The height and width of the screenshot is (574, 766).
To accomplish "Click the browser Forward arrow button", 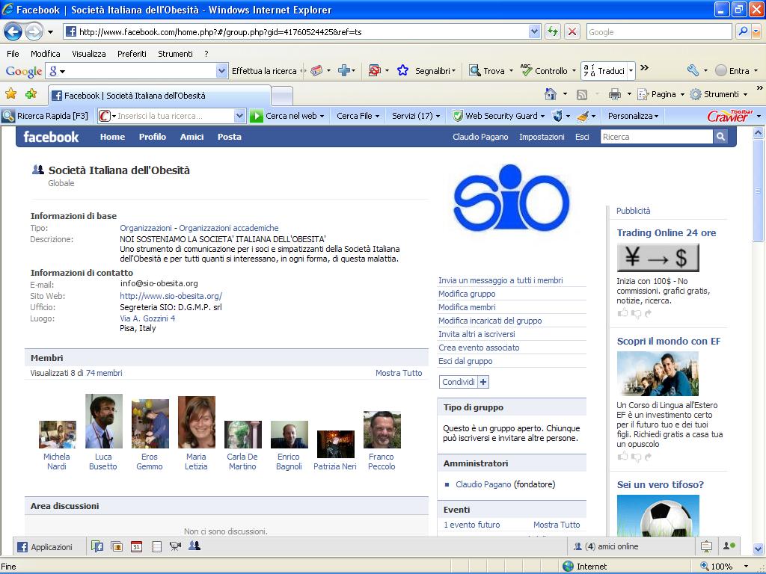I will click(x=33, y=32).
